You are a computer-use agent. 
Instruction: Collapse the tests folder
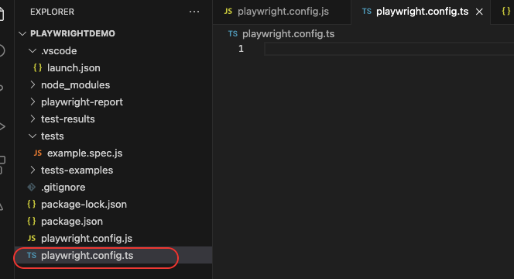pyautogui.click(x=33, y=136)
